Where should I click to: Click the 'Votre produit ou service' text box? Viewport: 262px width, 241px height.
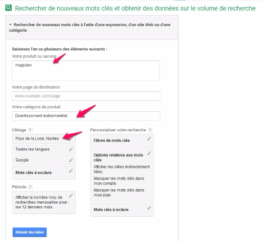pos(86,71)
